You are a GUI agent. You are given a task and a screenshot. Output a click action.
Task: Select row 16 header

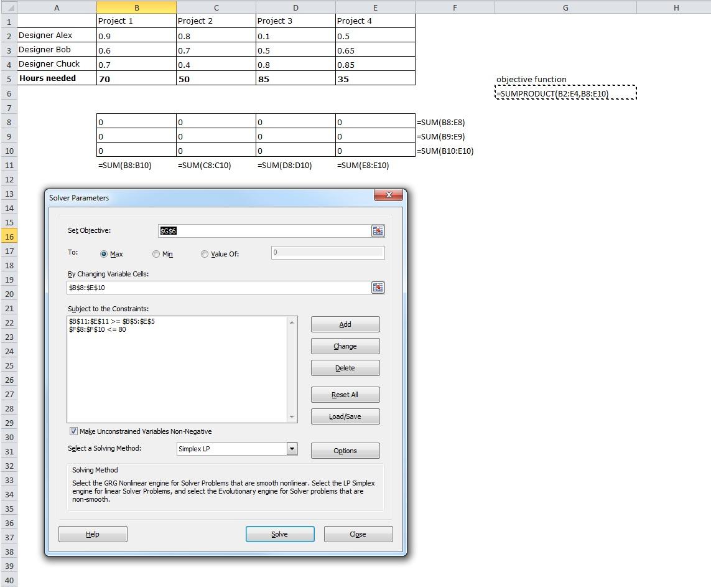[9, 237]
